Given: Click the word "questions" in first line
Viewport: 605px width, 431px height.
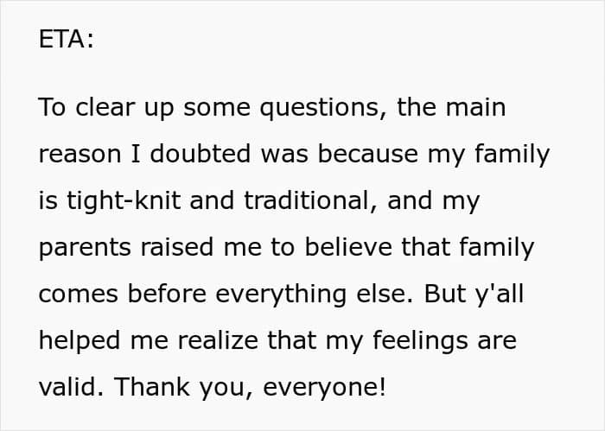Looking at the screenshot, I should pyautogui.click(x=323, y=107).
